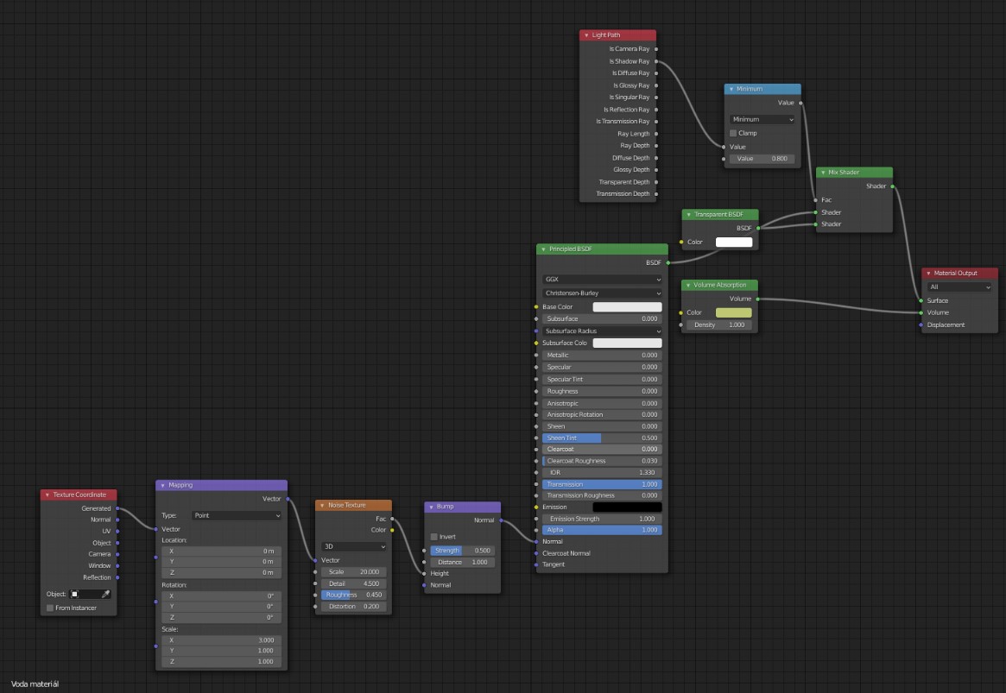Click the Bump Distance field
The image size is (1006, 693).
coord(462,562)
